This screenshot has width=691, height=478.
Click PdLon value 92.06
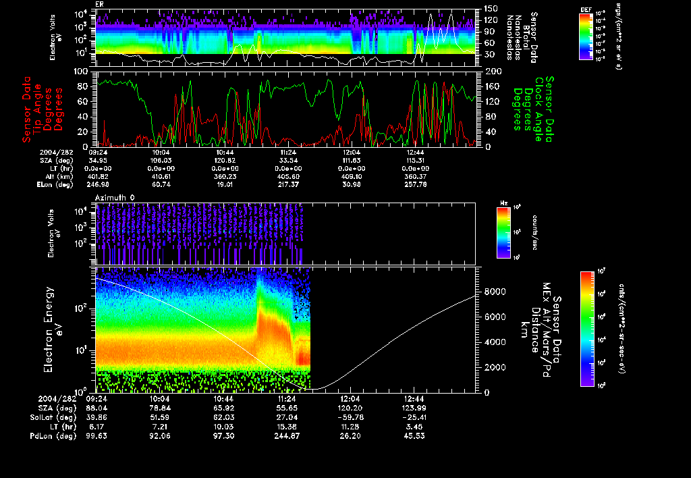point(160,435)
